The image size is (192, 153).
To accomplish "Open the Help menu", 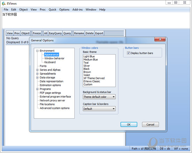I will click(x=102, y=9).
